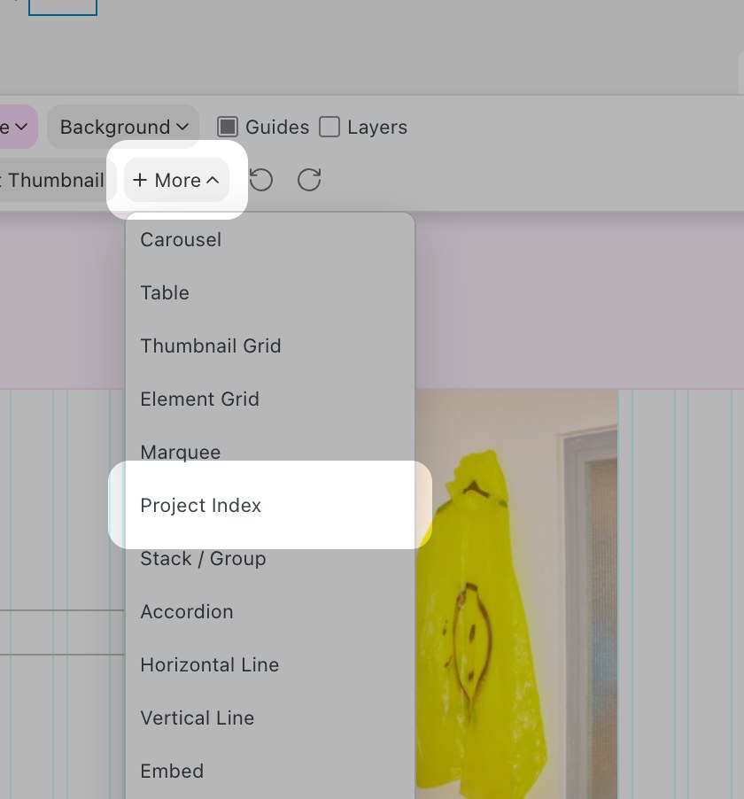The image size is (744, 799).
Task: Open the Background dropdown
Action: [124, 127]
